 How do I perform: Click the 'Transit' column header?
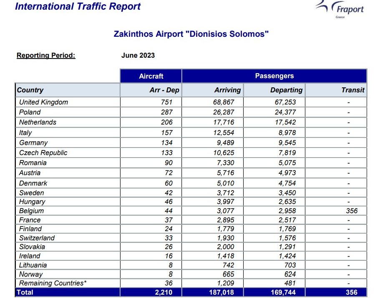tap(336, 90)
